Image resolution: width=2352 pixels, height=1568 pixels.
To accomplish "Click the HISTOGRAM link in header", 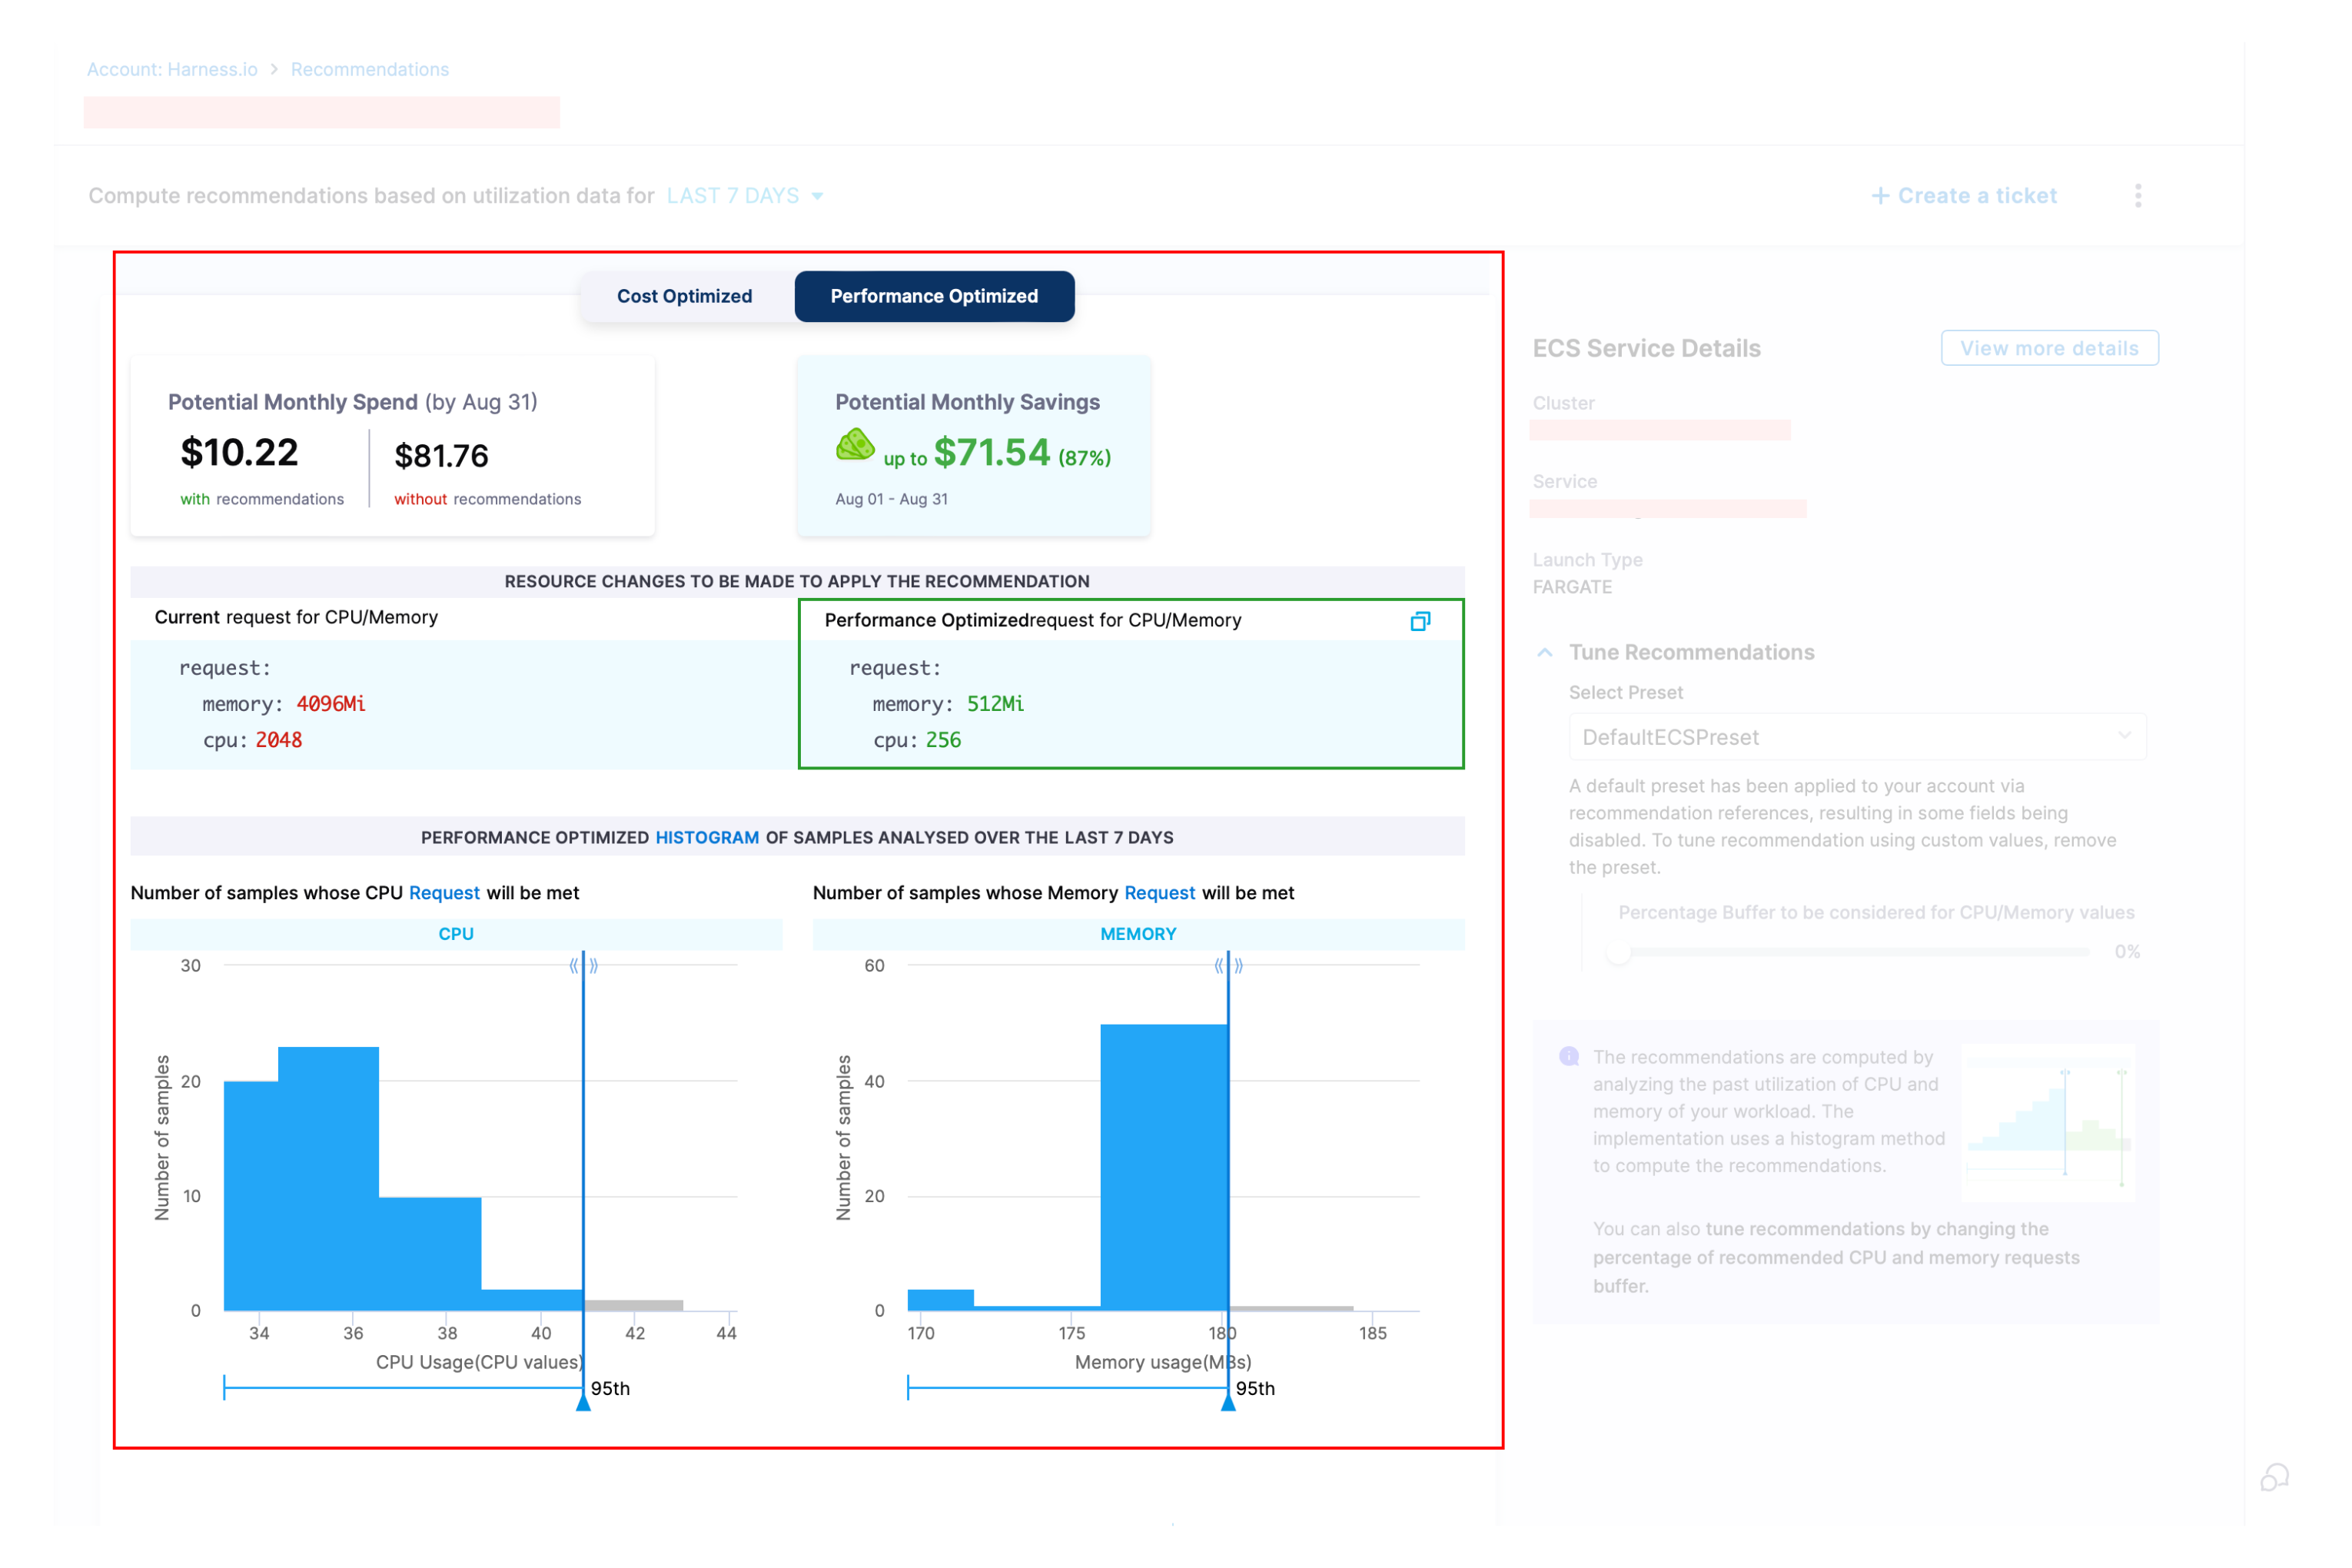I will pyautogui.click(x=707, y=837).
